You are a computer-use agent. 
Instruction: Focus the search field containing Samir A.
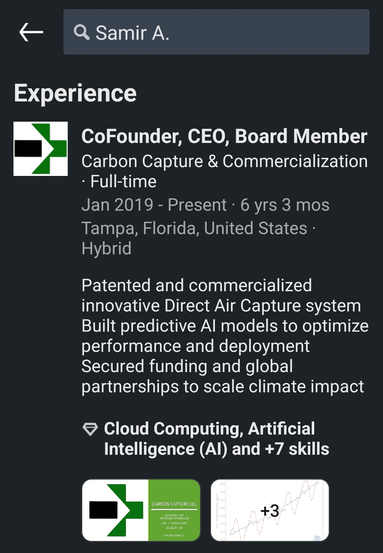227,32
